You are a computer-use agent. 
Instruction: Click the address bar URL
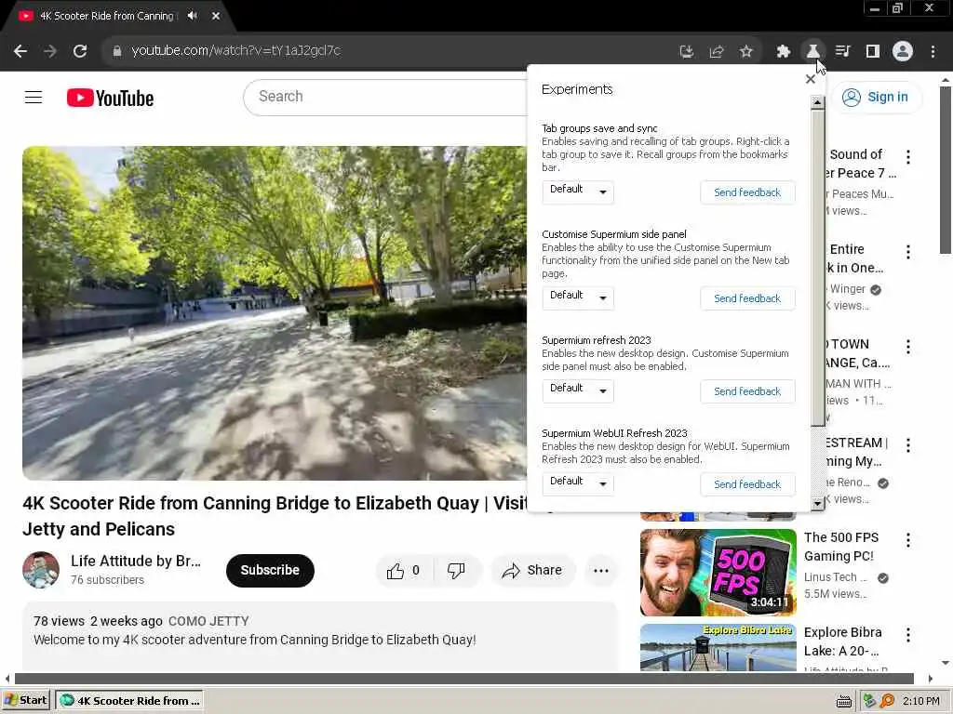(x=235, y=50)
